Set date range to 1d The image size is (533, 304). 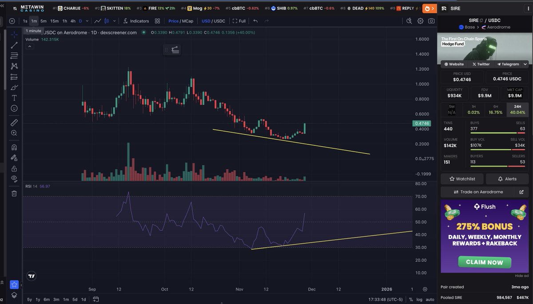pos(83,300)
